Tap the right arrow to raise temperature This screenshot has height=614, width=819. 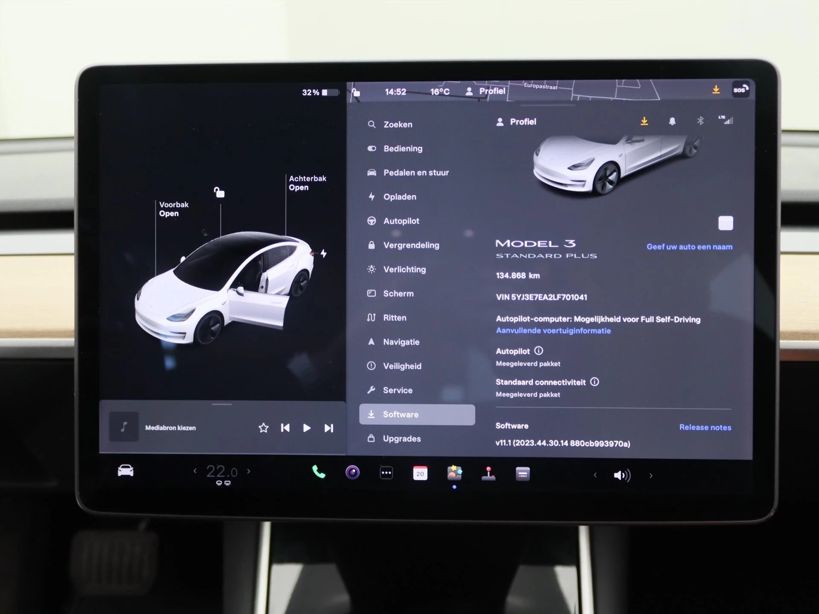click(x=249, y=471)
